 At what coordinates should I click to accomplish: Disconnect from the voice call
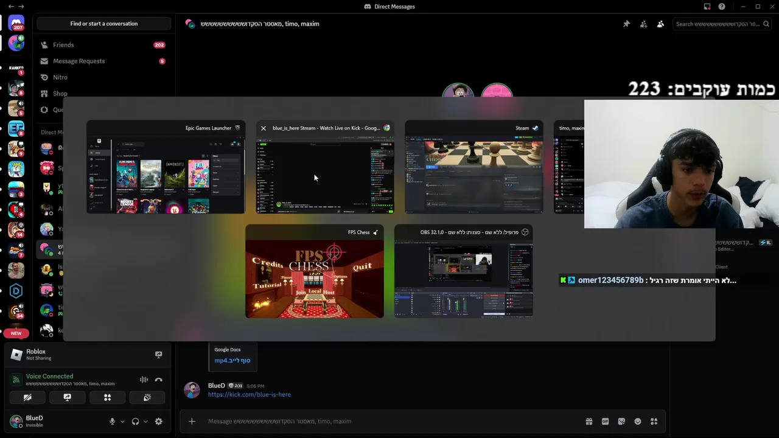click(x=159, y=380)
